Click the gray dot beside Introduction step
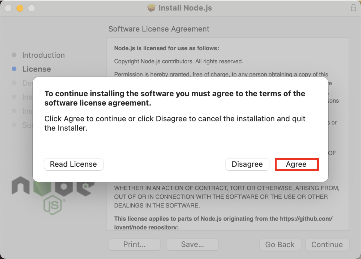361x259 pixels. 14,55
